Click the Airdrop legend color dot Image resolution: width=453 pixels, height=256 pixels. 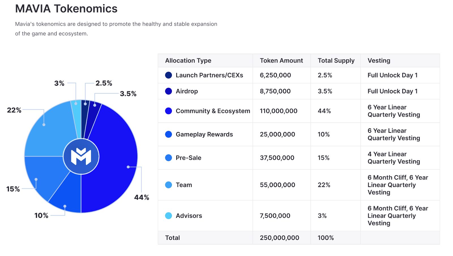[x=168, y=91]
